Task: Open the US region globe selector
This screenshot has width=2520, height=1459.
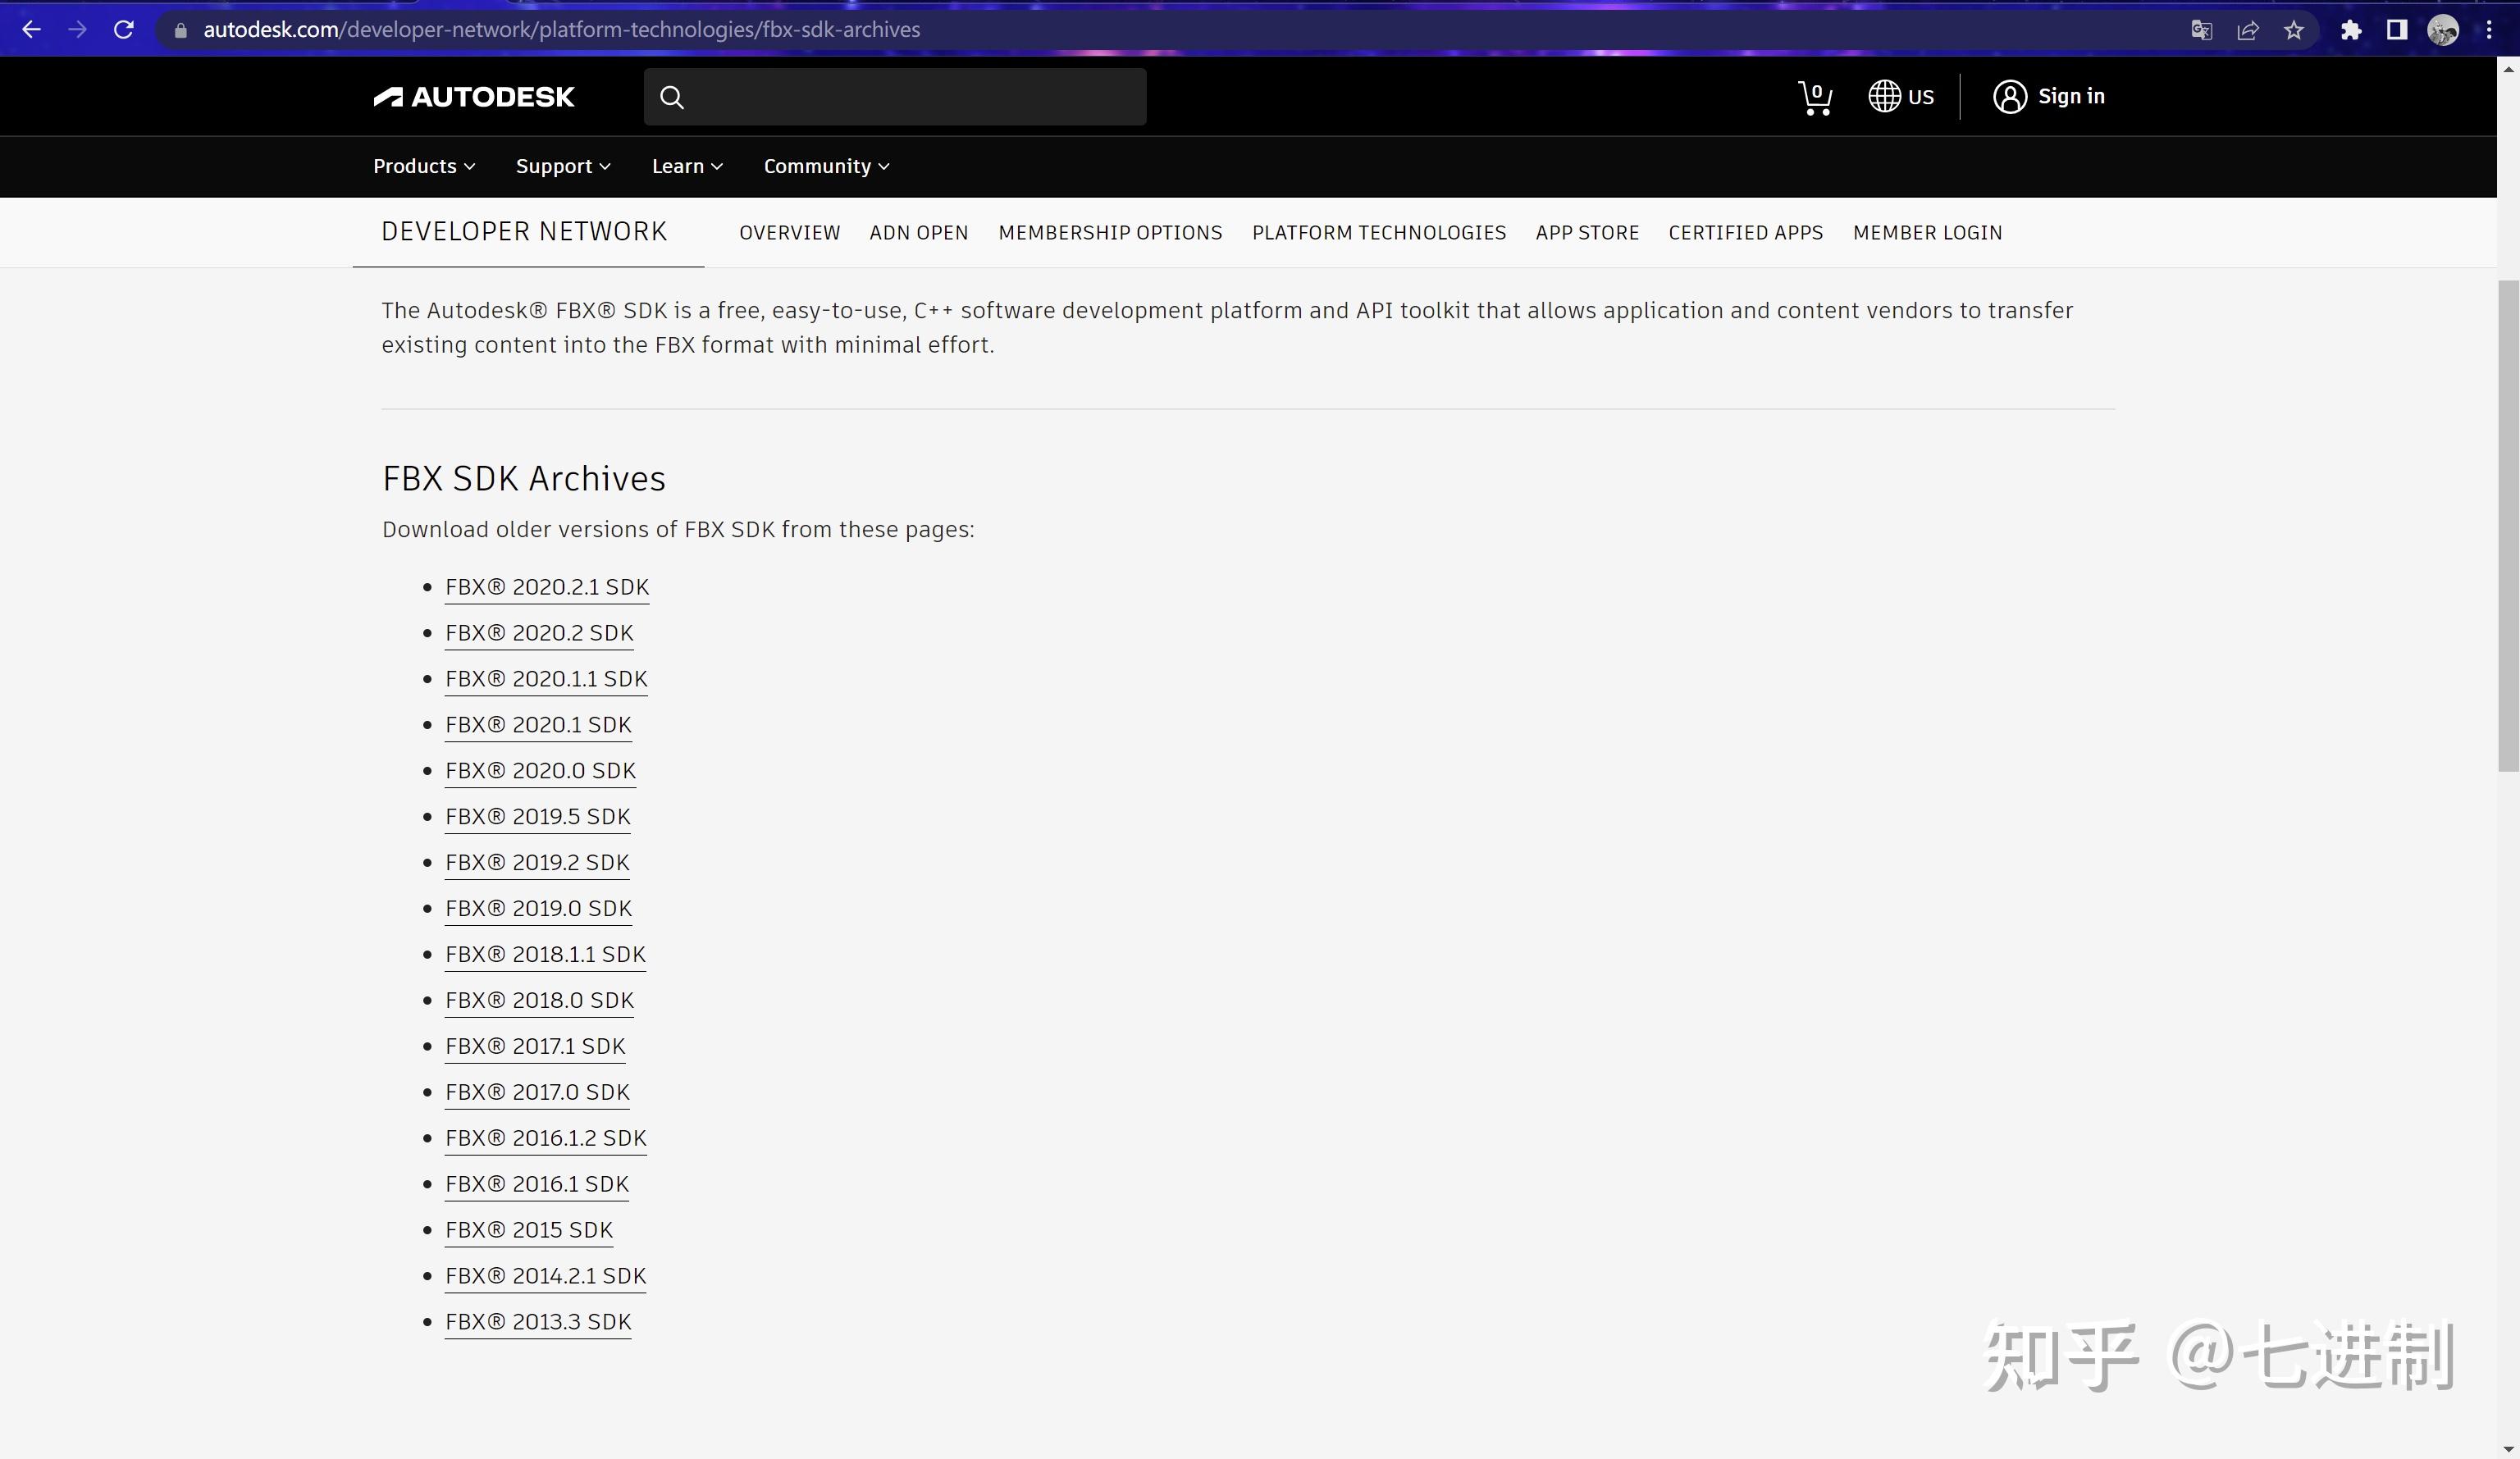Action: [x=1901, y=97]
